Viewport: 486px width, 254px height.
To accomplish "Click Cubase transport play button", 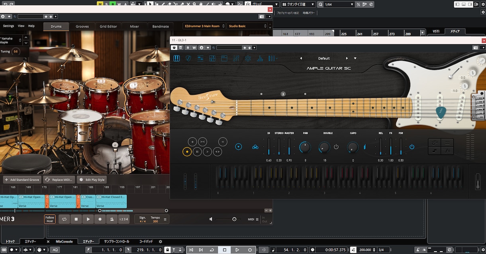I will click(x=237, y=250).
